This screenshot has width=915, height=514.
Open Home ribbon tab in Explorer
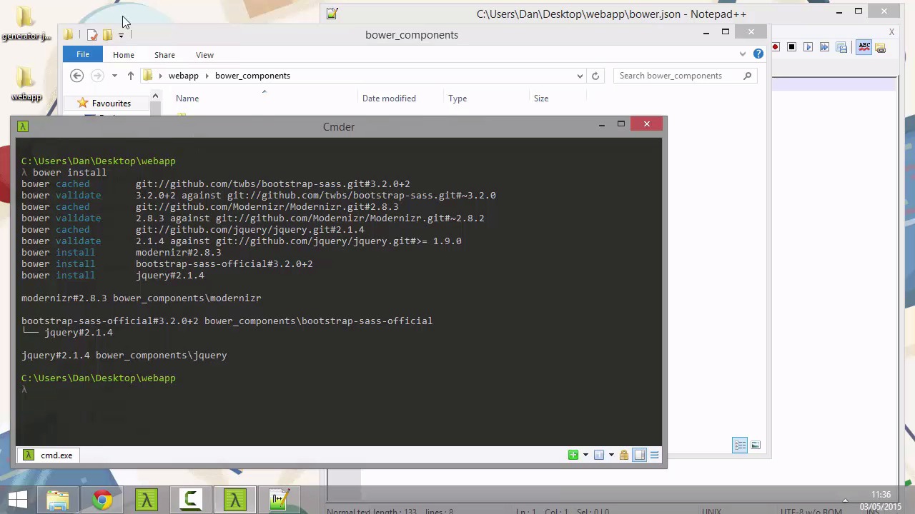pyautogui.click(x=123, y=55)
